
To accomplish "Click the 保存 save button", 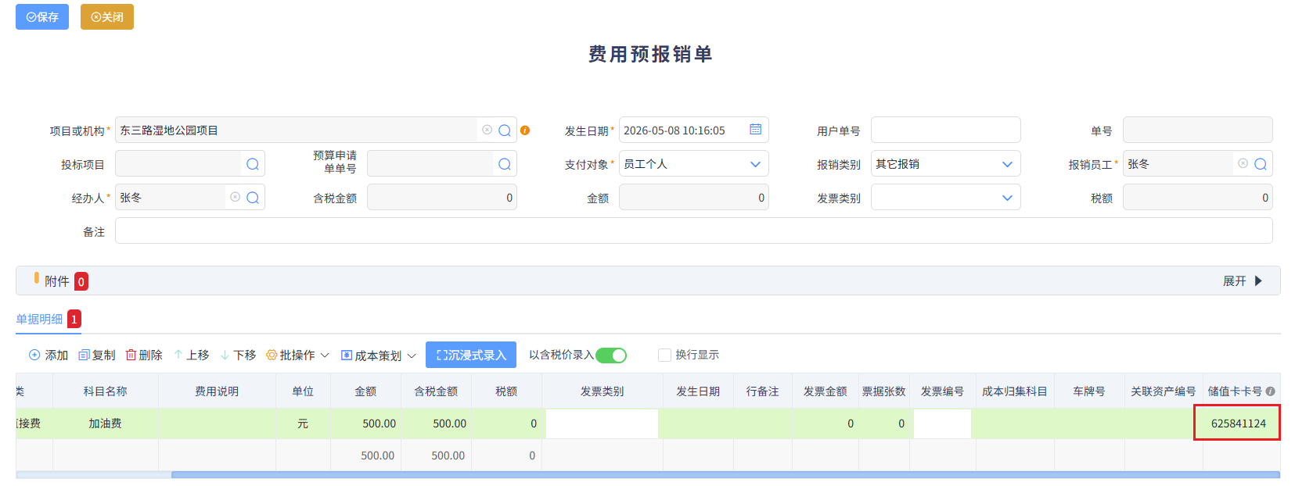I will (x=42, y=16).
